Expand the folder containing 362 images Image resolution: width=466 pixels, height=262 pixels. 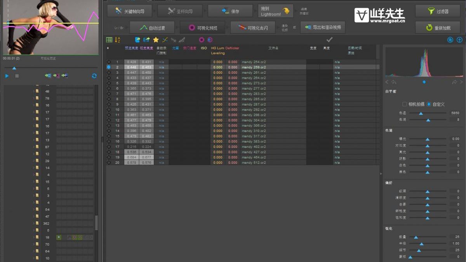33,223
